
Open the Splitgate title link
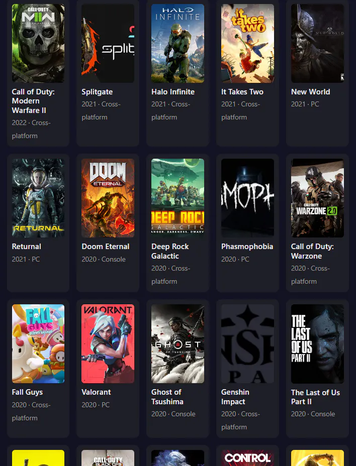click(x=97, y=92)
